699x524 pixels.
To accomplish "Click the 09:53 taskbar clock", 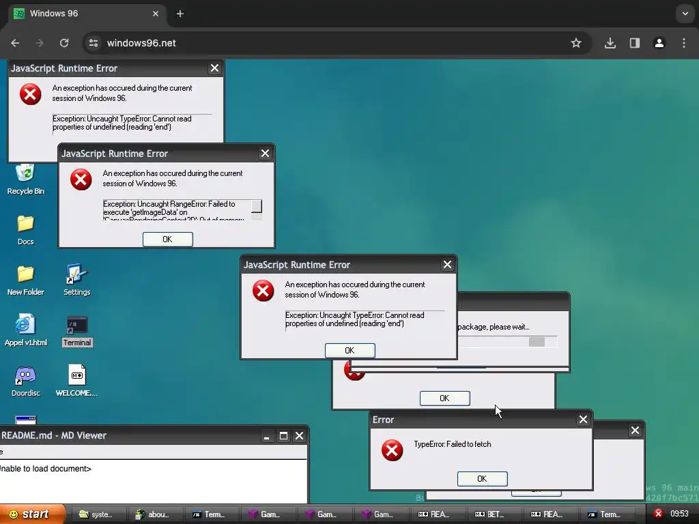I will tap(679, 514).
